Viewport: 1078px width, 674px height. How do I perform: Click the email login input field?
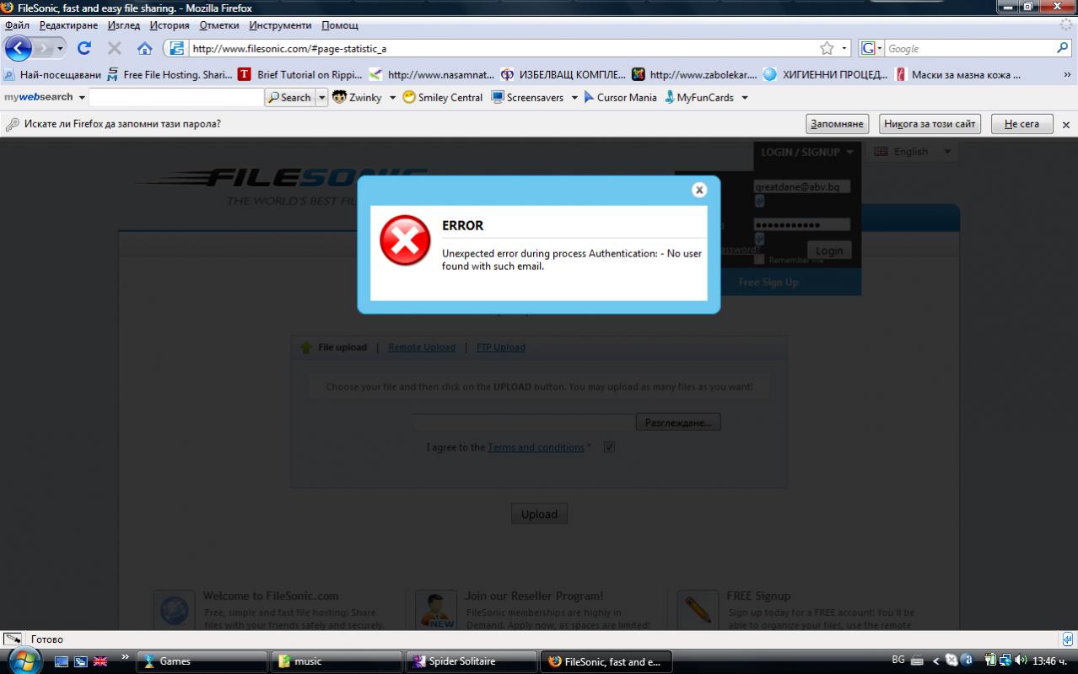pyautogui.click(x=801, y=187)
